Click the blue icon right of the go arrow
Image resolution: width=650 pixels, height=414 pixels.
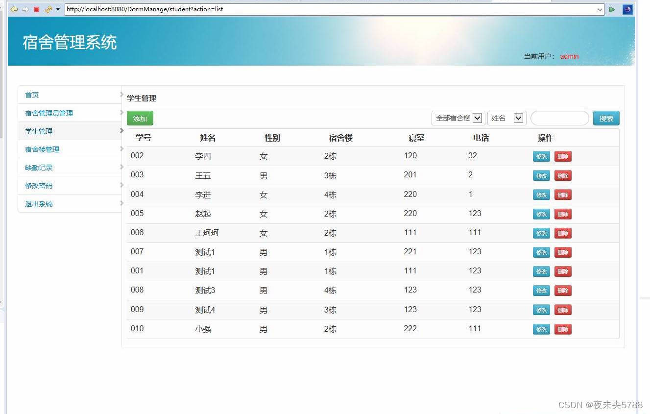pos(627,9)
